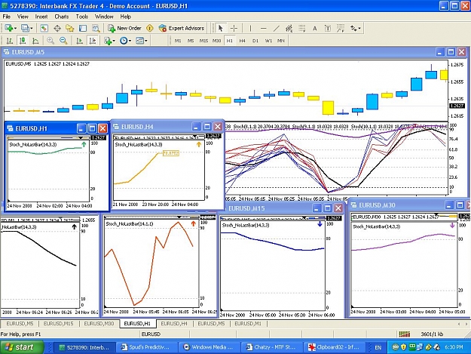Expand the New Chart dropdown arrow
The image size is (471, 354).
(x=15, y=29)
